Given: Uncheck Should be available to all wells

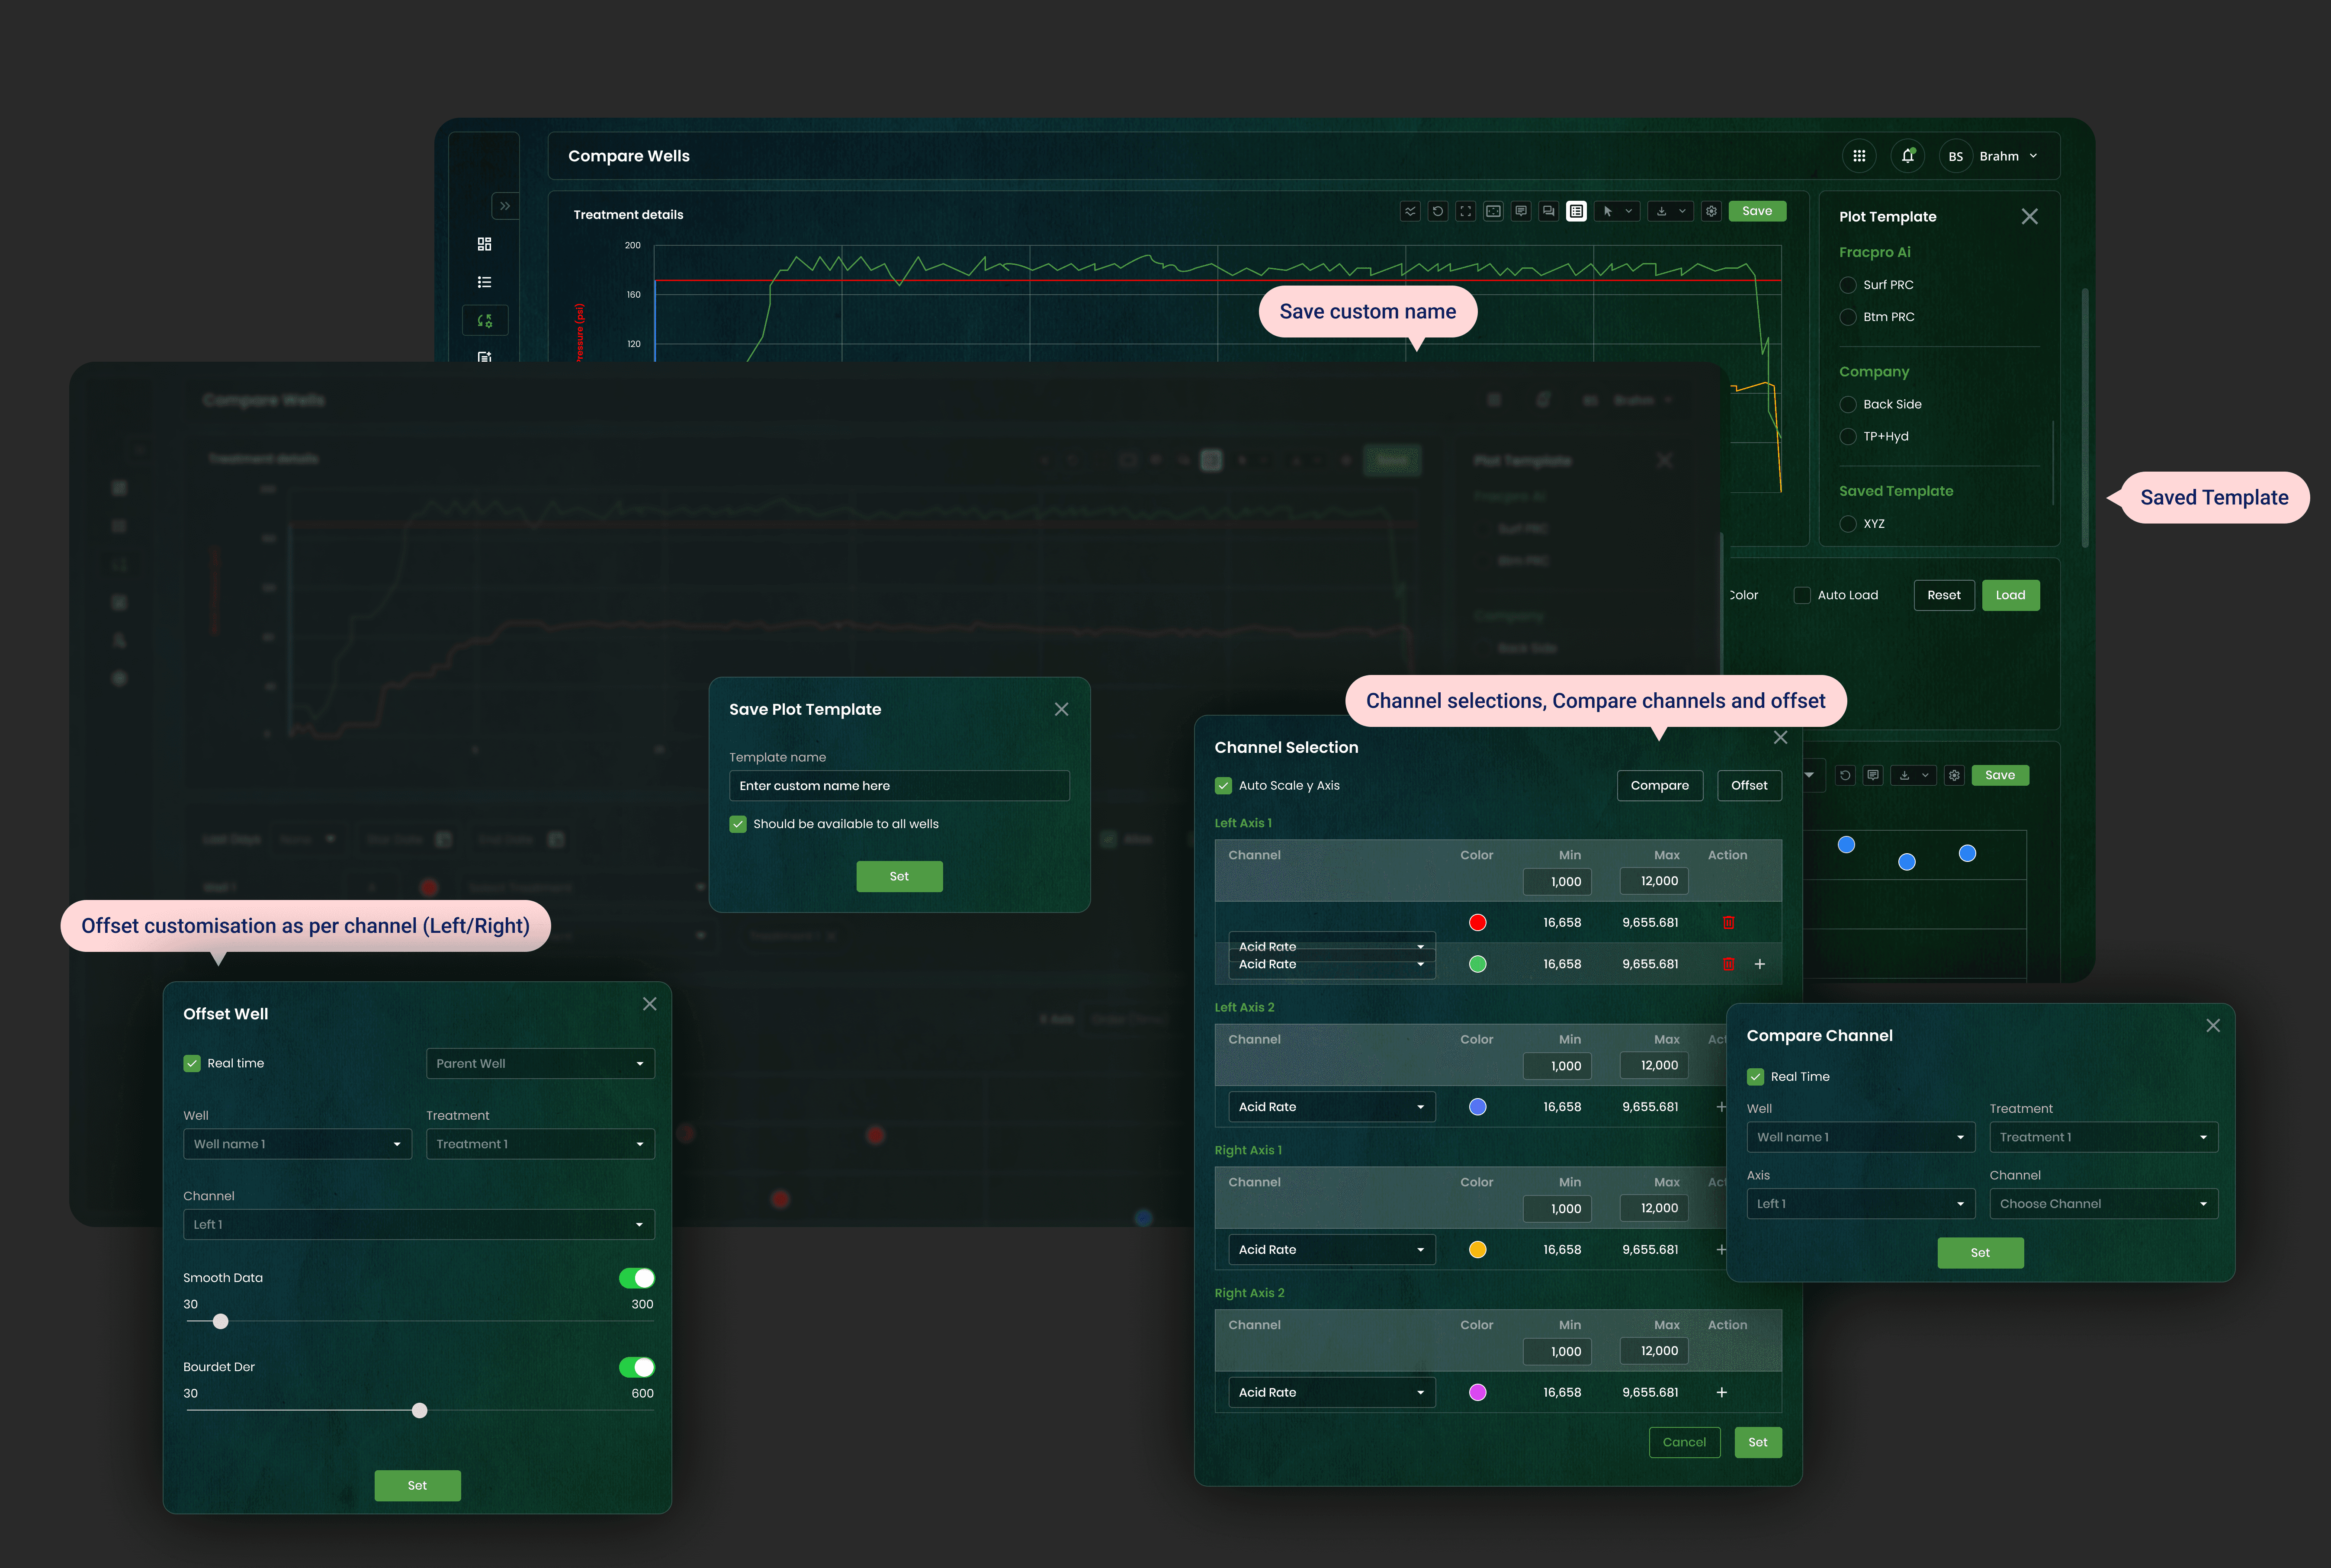Looking at the screenshot, I should (738, 824).
